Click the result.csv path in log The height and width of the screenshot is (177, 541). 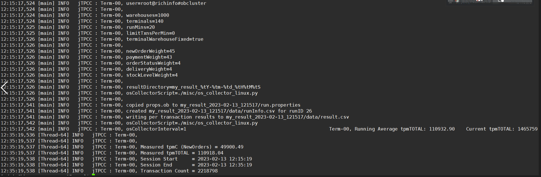[x=287, y=117]
